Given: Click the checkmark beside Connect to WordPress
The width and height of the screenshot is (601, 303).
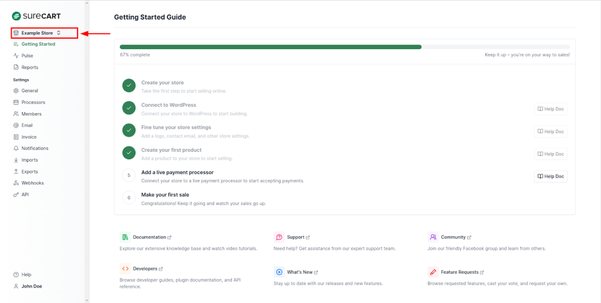Looking at the screenshot, I should click(129, 108).
